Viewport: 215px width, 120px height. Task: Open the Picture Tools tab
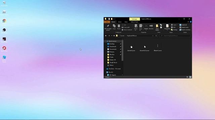point(134,22)
